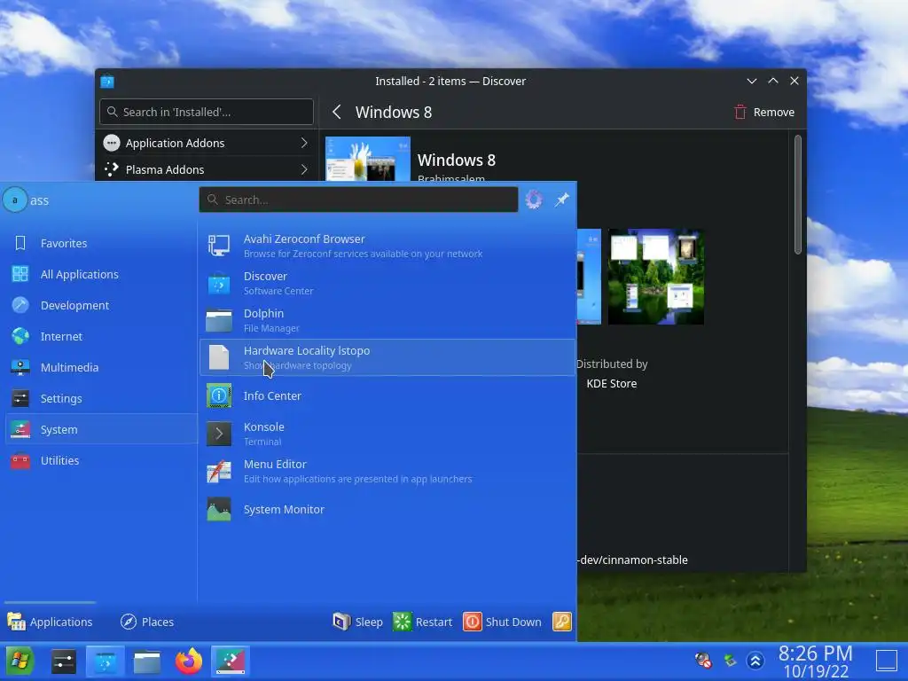The width and height of the screenshot is (908, 681).
Task: Click the Discover icon in the taskbar
Action: (x=106, y=661)
